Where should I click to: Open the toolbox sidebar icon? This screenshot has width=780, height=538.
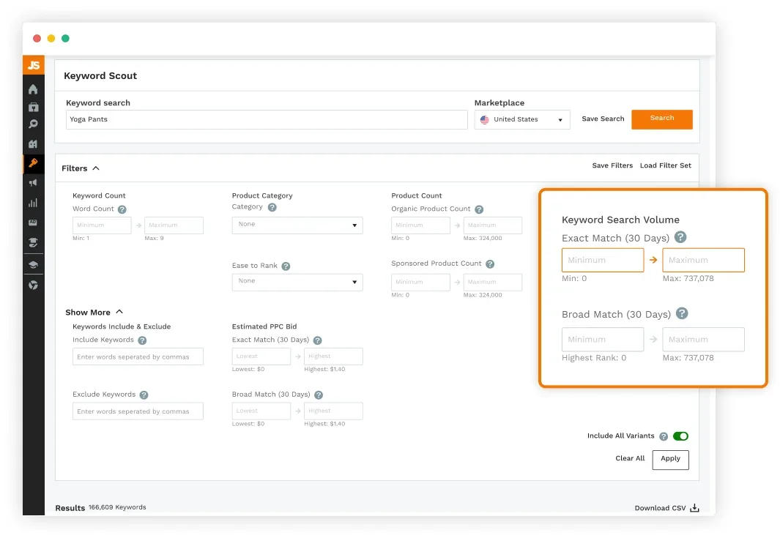click(33, 107)
